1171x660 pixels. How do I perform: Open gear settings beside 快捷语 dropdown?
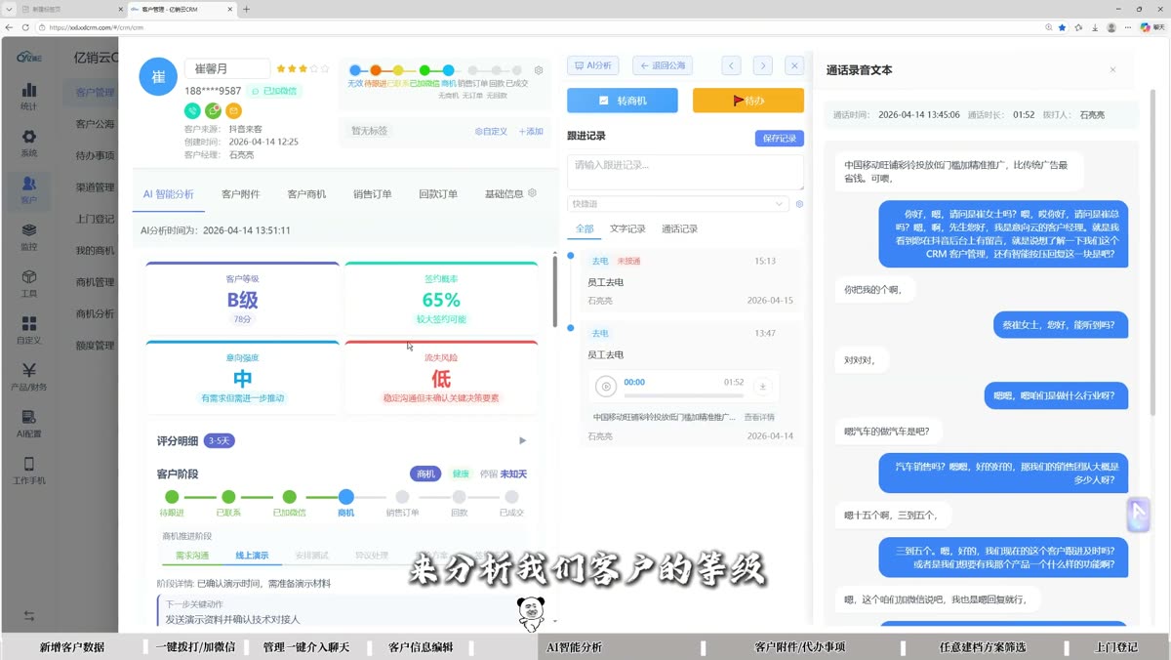(799, 204)
